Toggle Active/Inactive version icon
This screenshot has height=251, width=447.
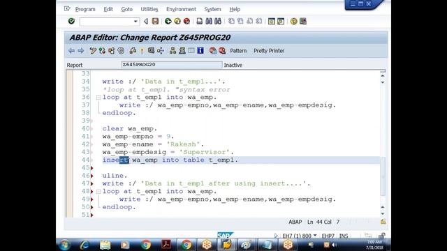pos(102,51)
